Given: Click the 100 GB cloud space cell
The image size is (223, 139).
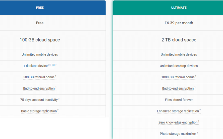Looking at the screenshot, I should (40, 40).
